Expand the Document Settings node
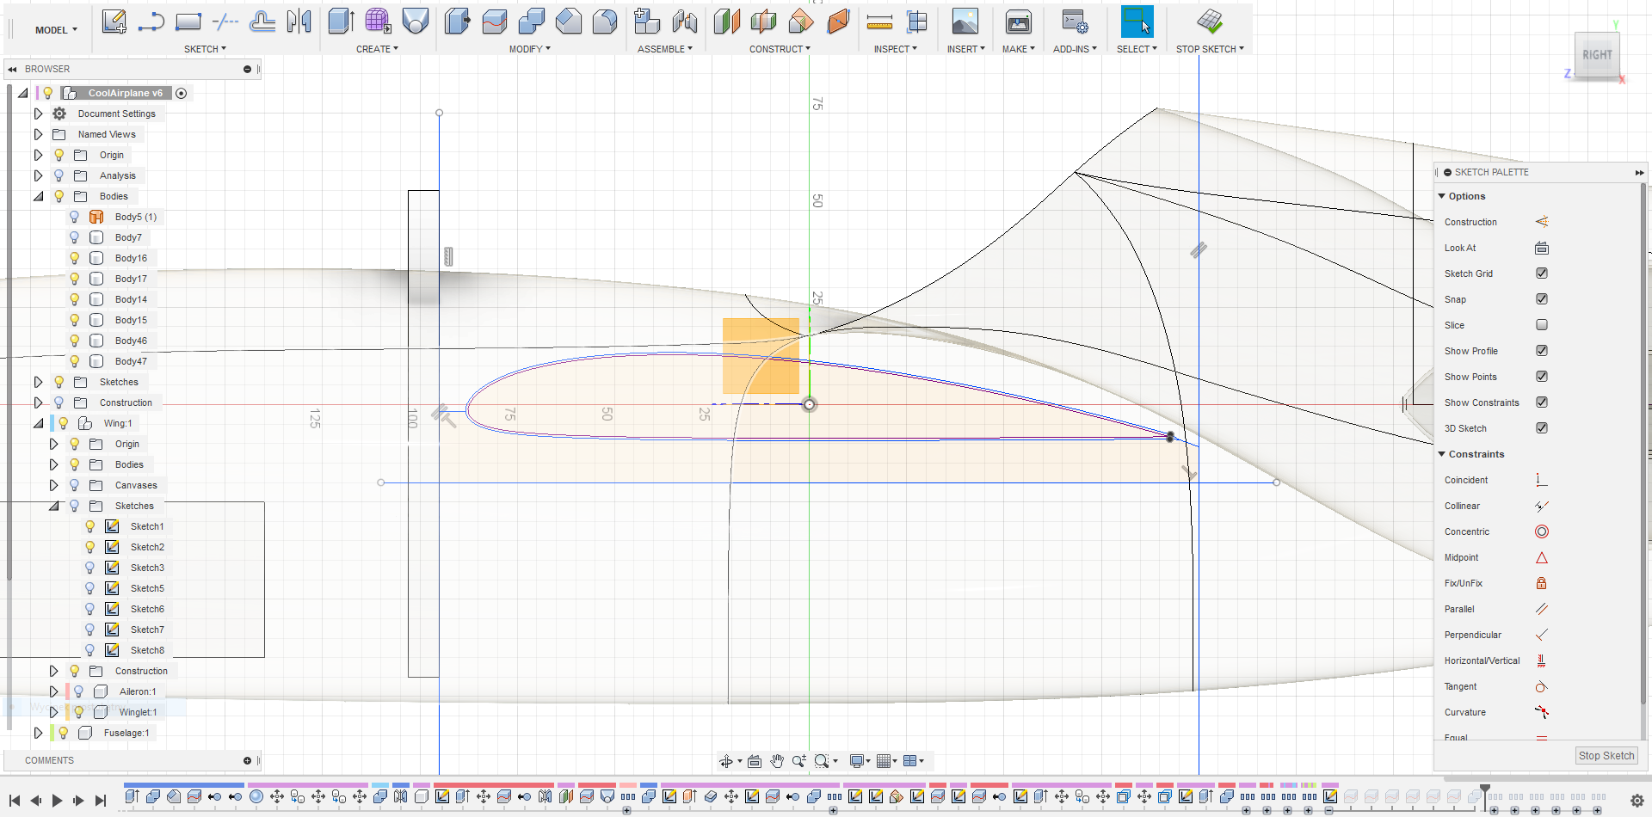The image size is (1652, 817). (38, 114)
